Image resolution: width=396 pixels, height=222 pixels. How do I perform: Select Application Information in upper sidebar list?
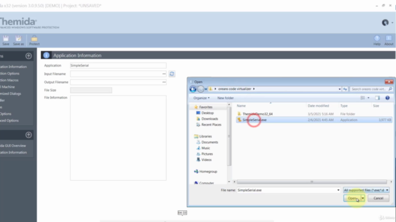click(14, 67)
